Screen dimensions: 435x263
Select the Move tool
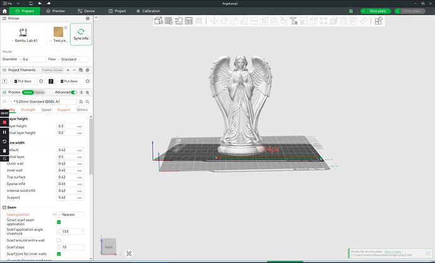click(214, 21)
